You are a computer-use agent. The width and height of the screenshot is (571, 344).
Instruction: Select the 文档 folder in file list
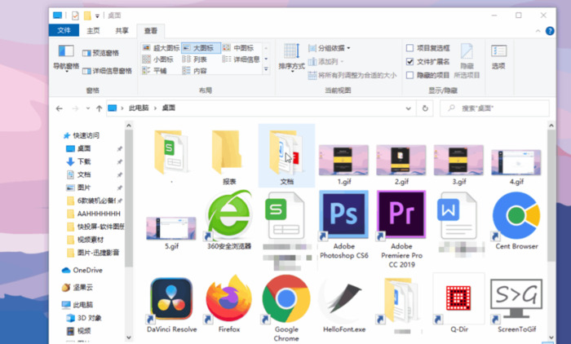(x=286, y=156)
